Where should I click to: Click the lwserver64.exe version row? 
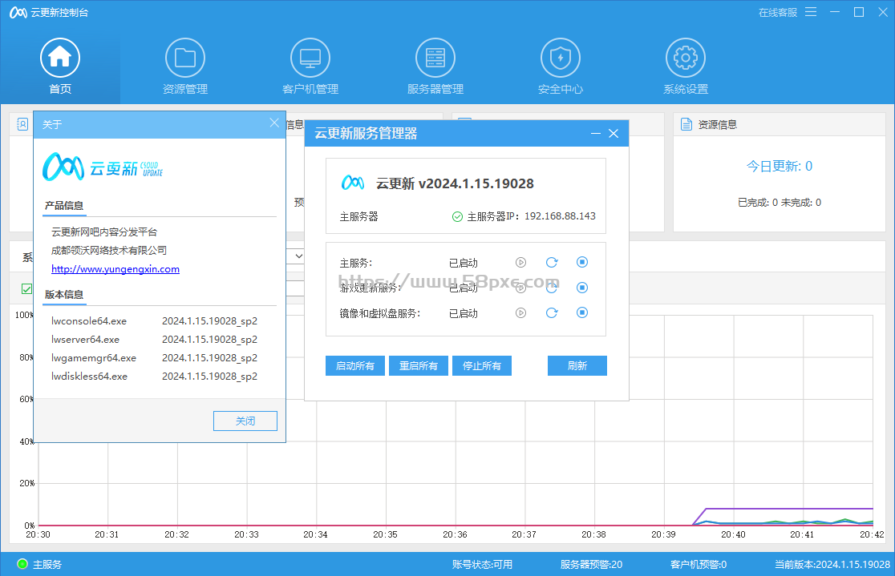pos(154,340)
